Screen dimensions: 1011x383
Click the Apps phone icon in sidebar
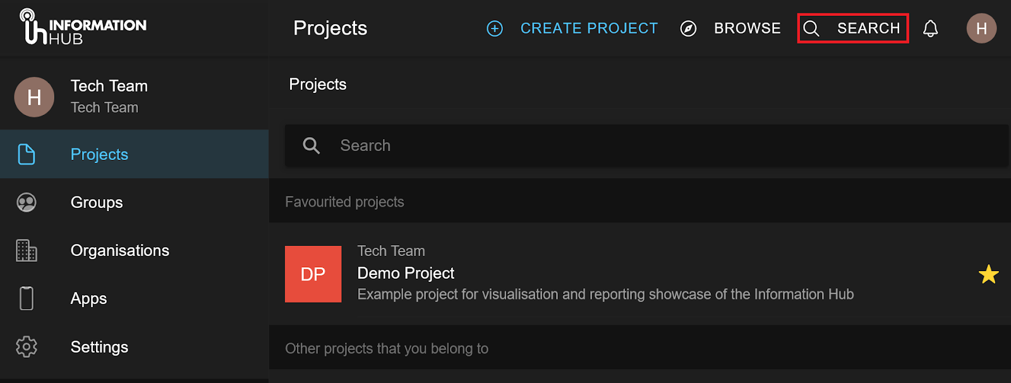(27, 298)
